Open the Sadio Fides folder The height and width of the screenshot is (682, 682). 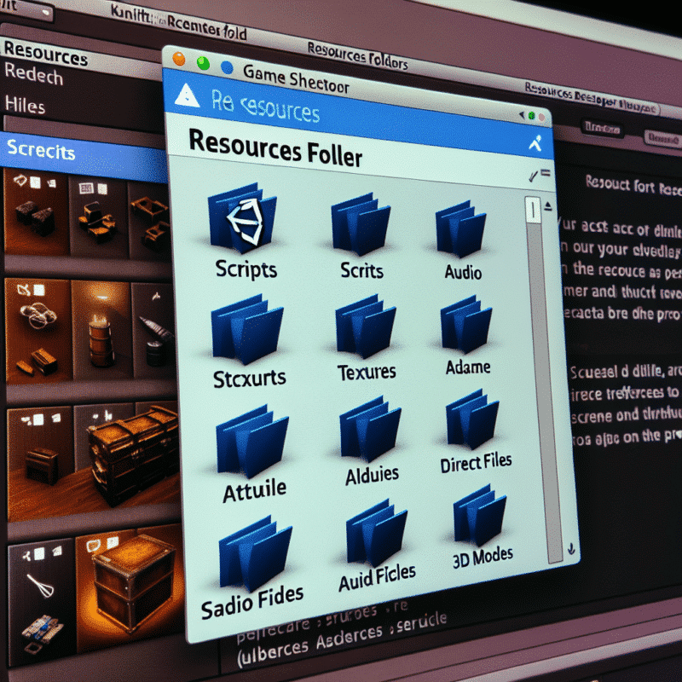(x=256, y=554)
